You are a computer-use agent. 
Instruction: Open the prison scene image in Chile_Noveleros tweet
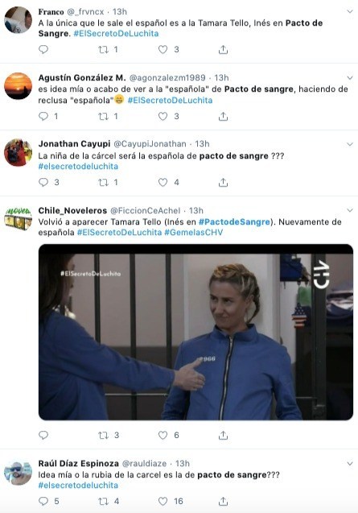coord(195,332)
